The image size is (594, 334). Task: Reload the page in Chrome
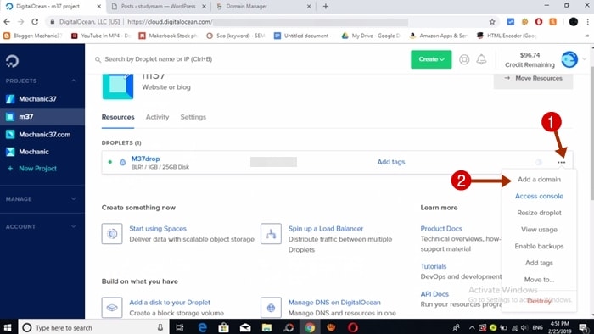click(35, 22)
